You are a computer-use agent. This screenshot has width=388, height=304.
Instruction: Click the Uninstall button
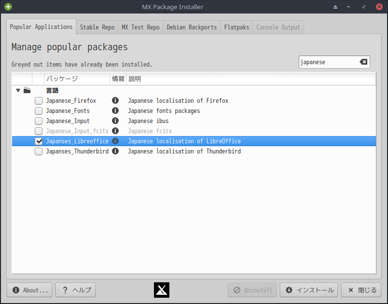(x=252, y=290)
